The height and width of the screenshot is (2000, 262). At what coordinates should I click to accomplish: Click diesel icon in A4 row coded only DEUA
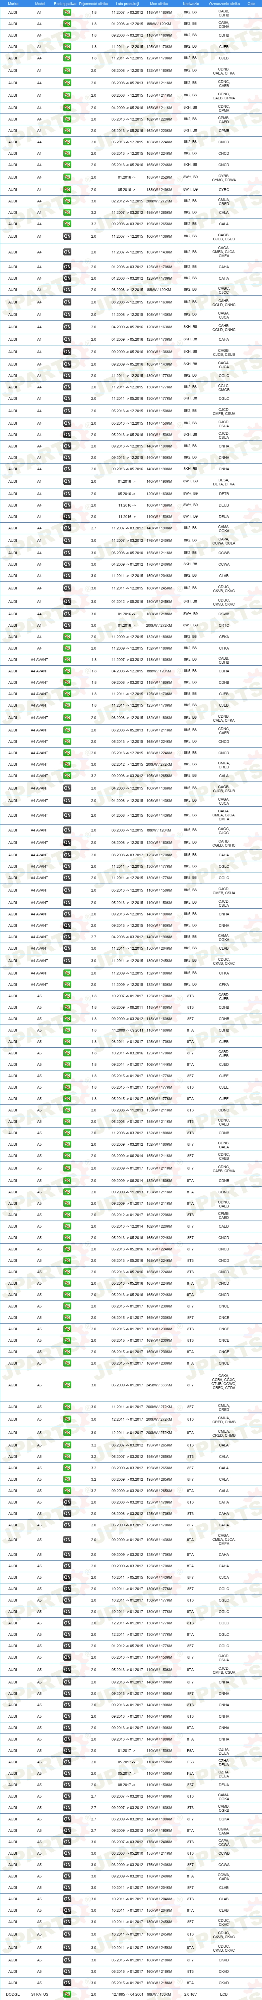click(67, 516)
